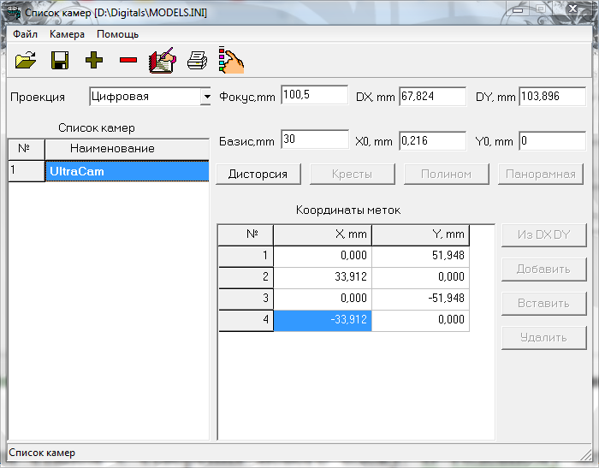Click row header 3 in marks table

click(x=246, y=299)
